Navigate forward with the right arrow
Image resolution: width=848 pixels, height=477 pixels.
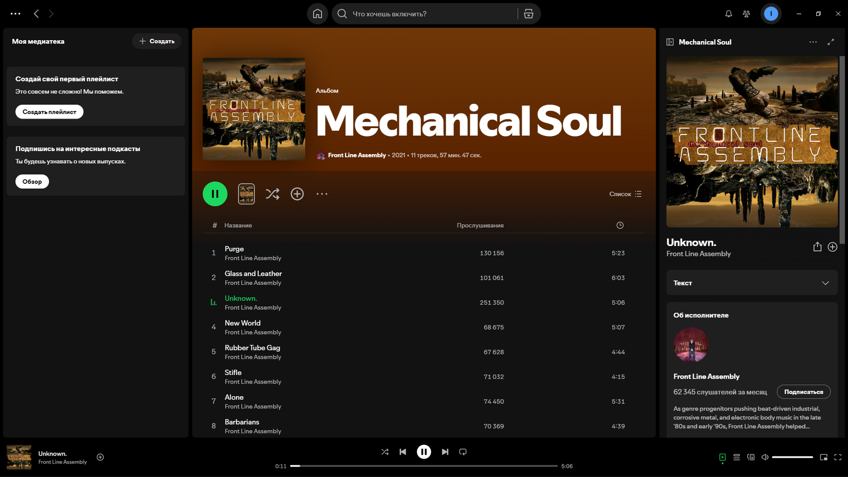(51, 14)
